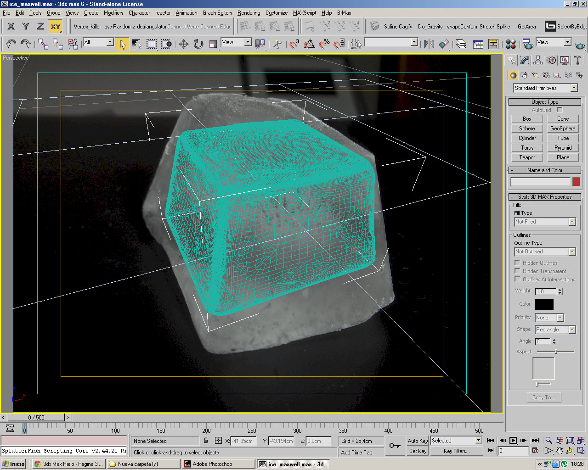Toggle the Window/Crossing selection mode
Image resolution: width=588 pixels, height=470 pixels.
pos(166,44)
